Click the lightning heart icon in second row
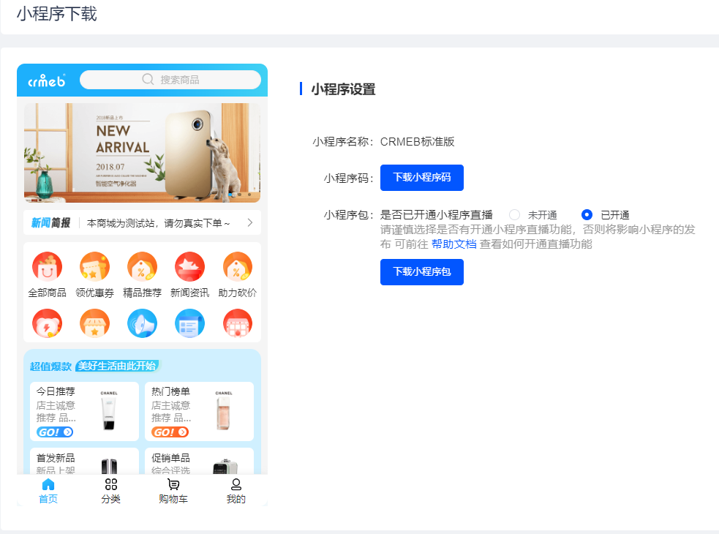This screenshot has height=534, width=719. (48, 323)
